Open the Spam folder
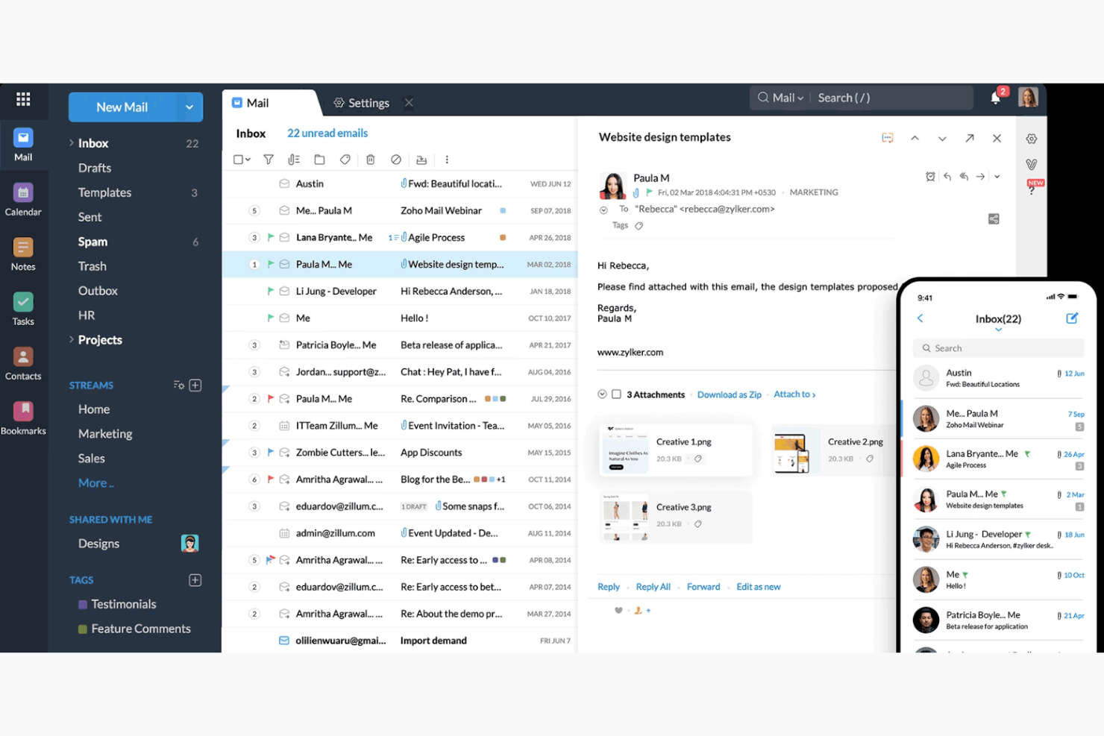The image size is (1104, 736). point(92,242)
